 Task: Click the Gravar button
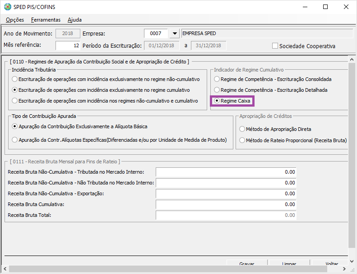(247, 263)
